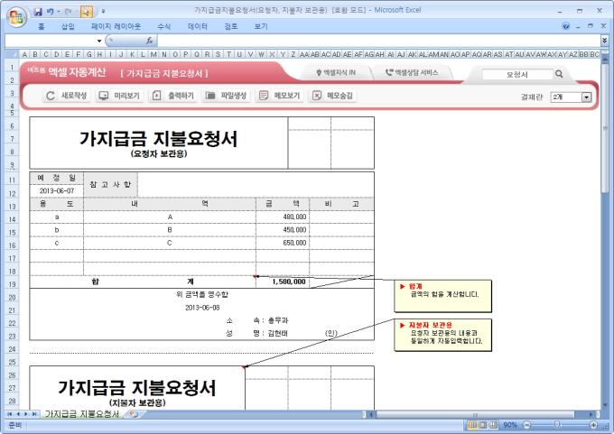Image resolution: width=614 pixels, height=434 pixels.
Task: Click the Redo arrow icon
Action: [x=68, y=12]
